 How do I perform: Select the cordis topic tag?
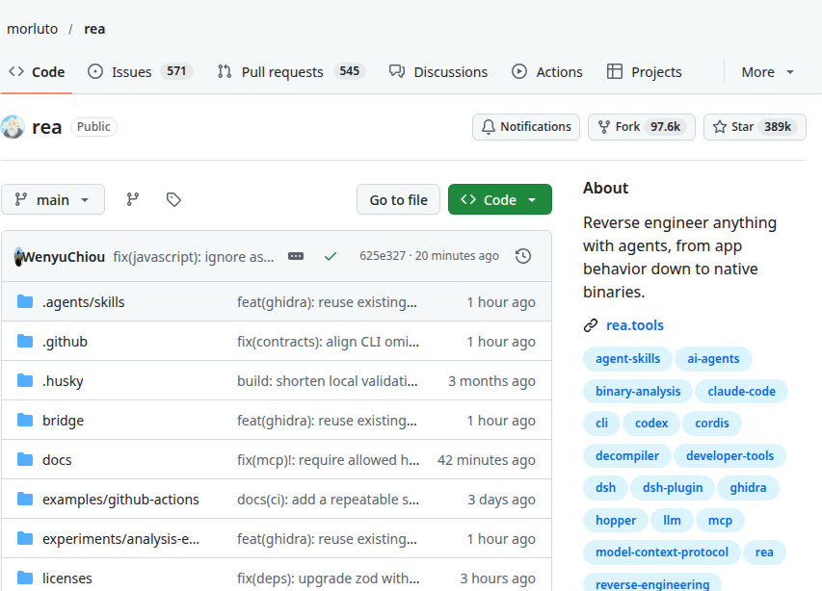(712, 423)
